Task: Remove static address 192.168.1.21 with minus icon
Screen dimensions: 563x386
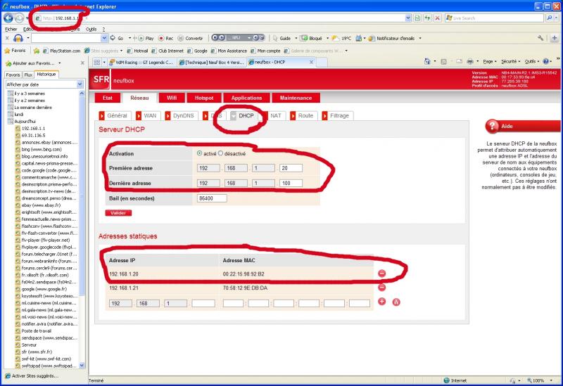Action: (381, 288)
